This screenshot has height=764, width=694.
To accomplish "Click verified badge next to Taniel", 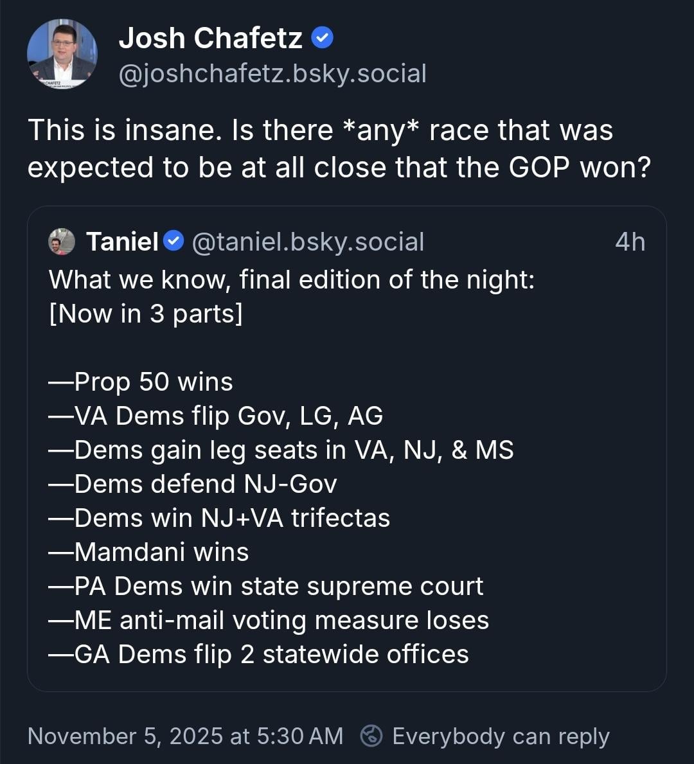I will [x=173, y=241].
